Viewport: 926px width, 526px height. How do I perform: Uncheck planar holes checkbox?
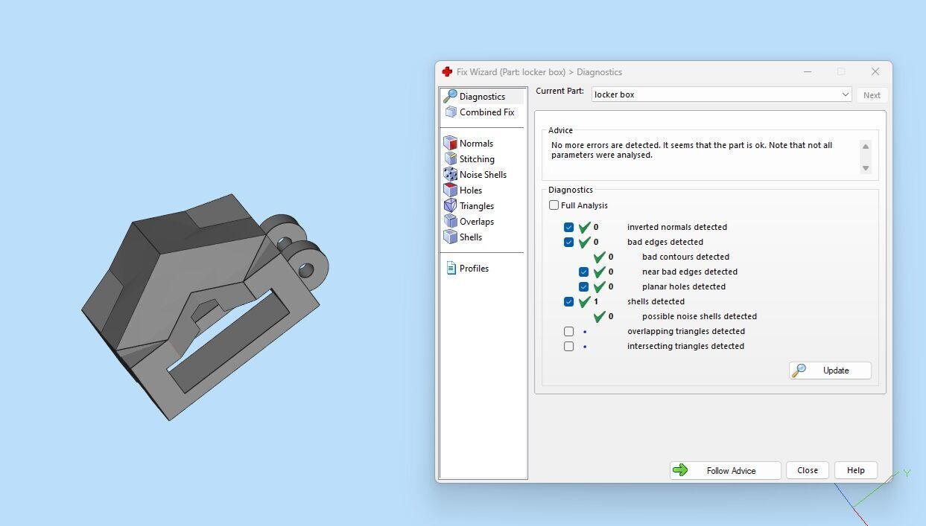click(x=584, y=286)
